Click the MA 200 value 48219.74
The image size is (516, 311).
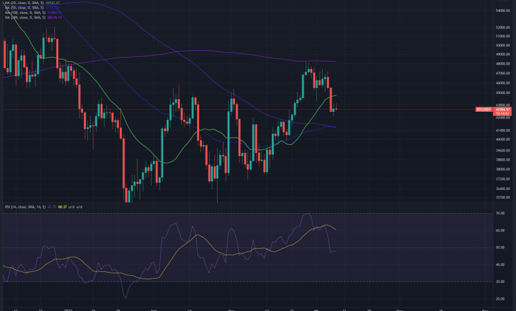point(53,17)
